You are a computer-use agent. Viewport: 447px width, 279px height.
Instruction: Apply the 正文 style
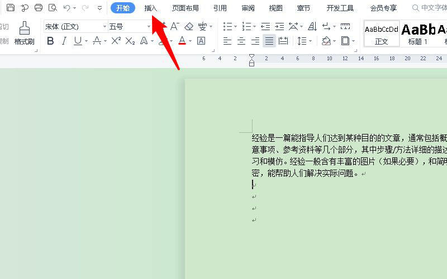382,33
